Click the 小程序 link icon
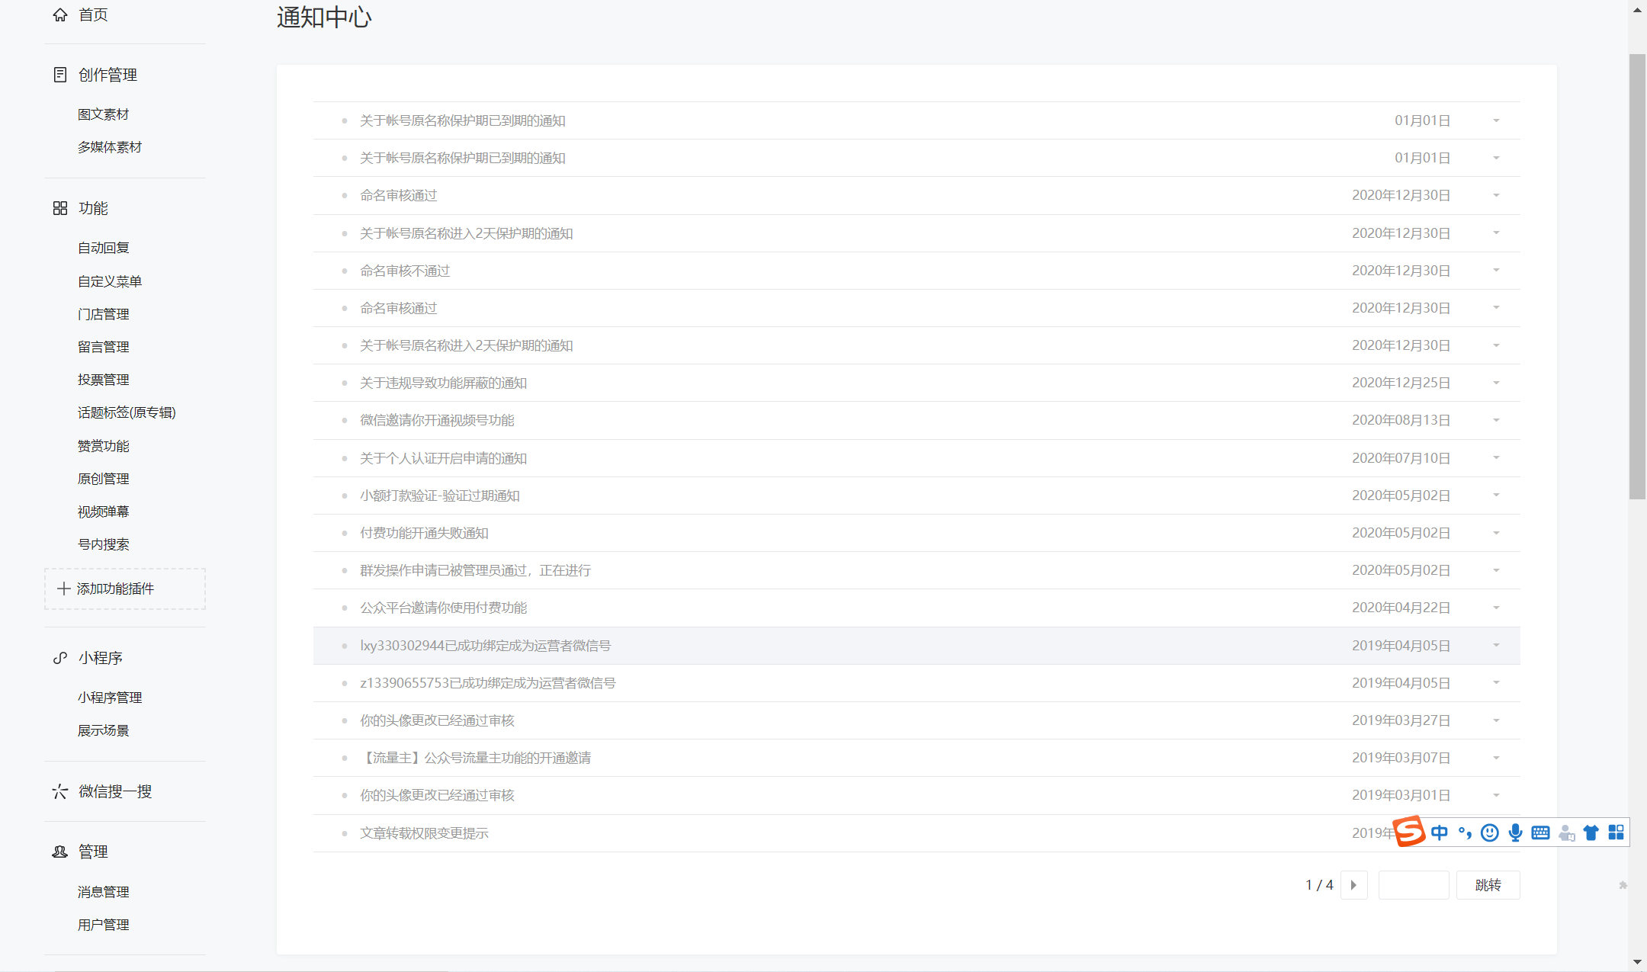This screenshot has width=1647, height=972. pyautogui.click(x=60, y=658)
